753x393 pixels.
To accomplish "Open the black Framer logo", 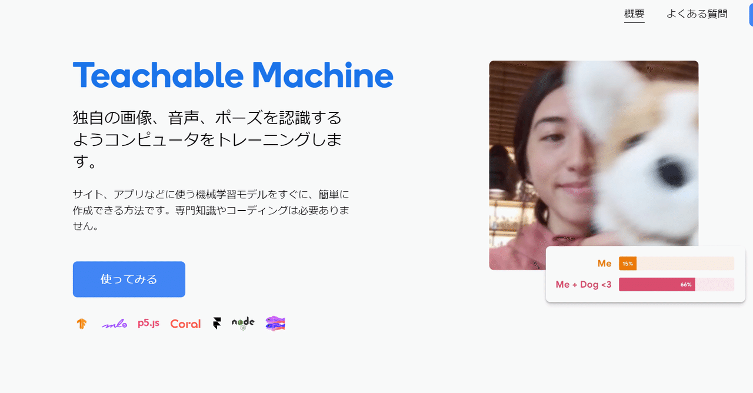I will [x=217, y=324].
